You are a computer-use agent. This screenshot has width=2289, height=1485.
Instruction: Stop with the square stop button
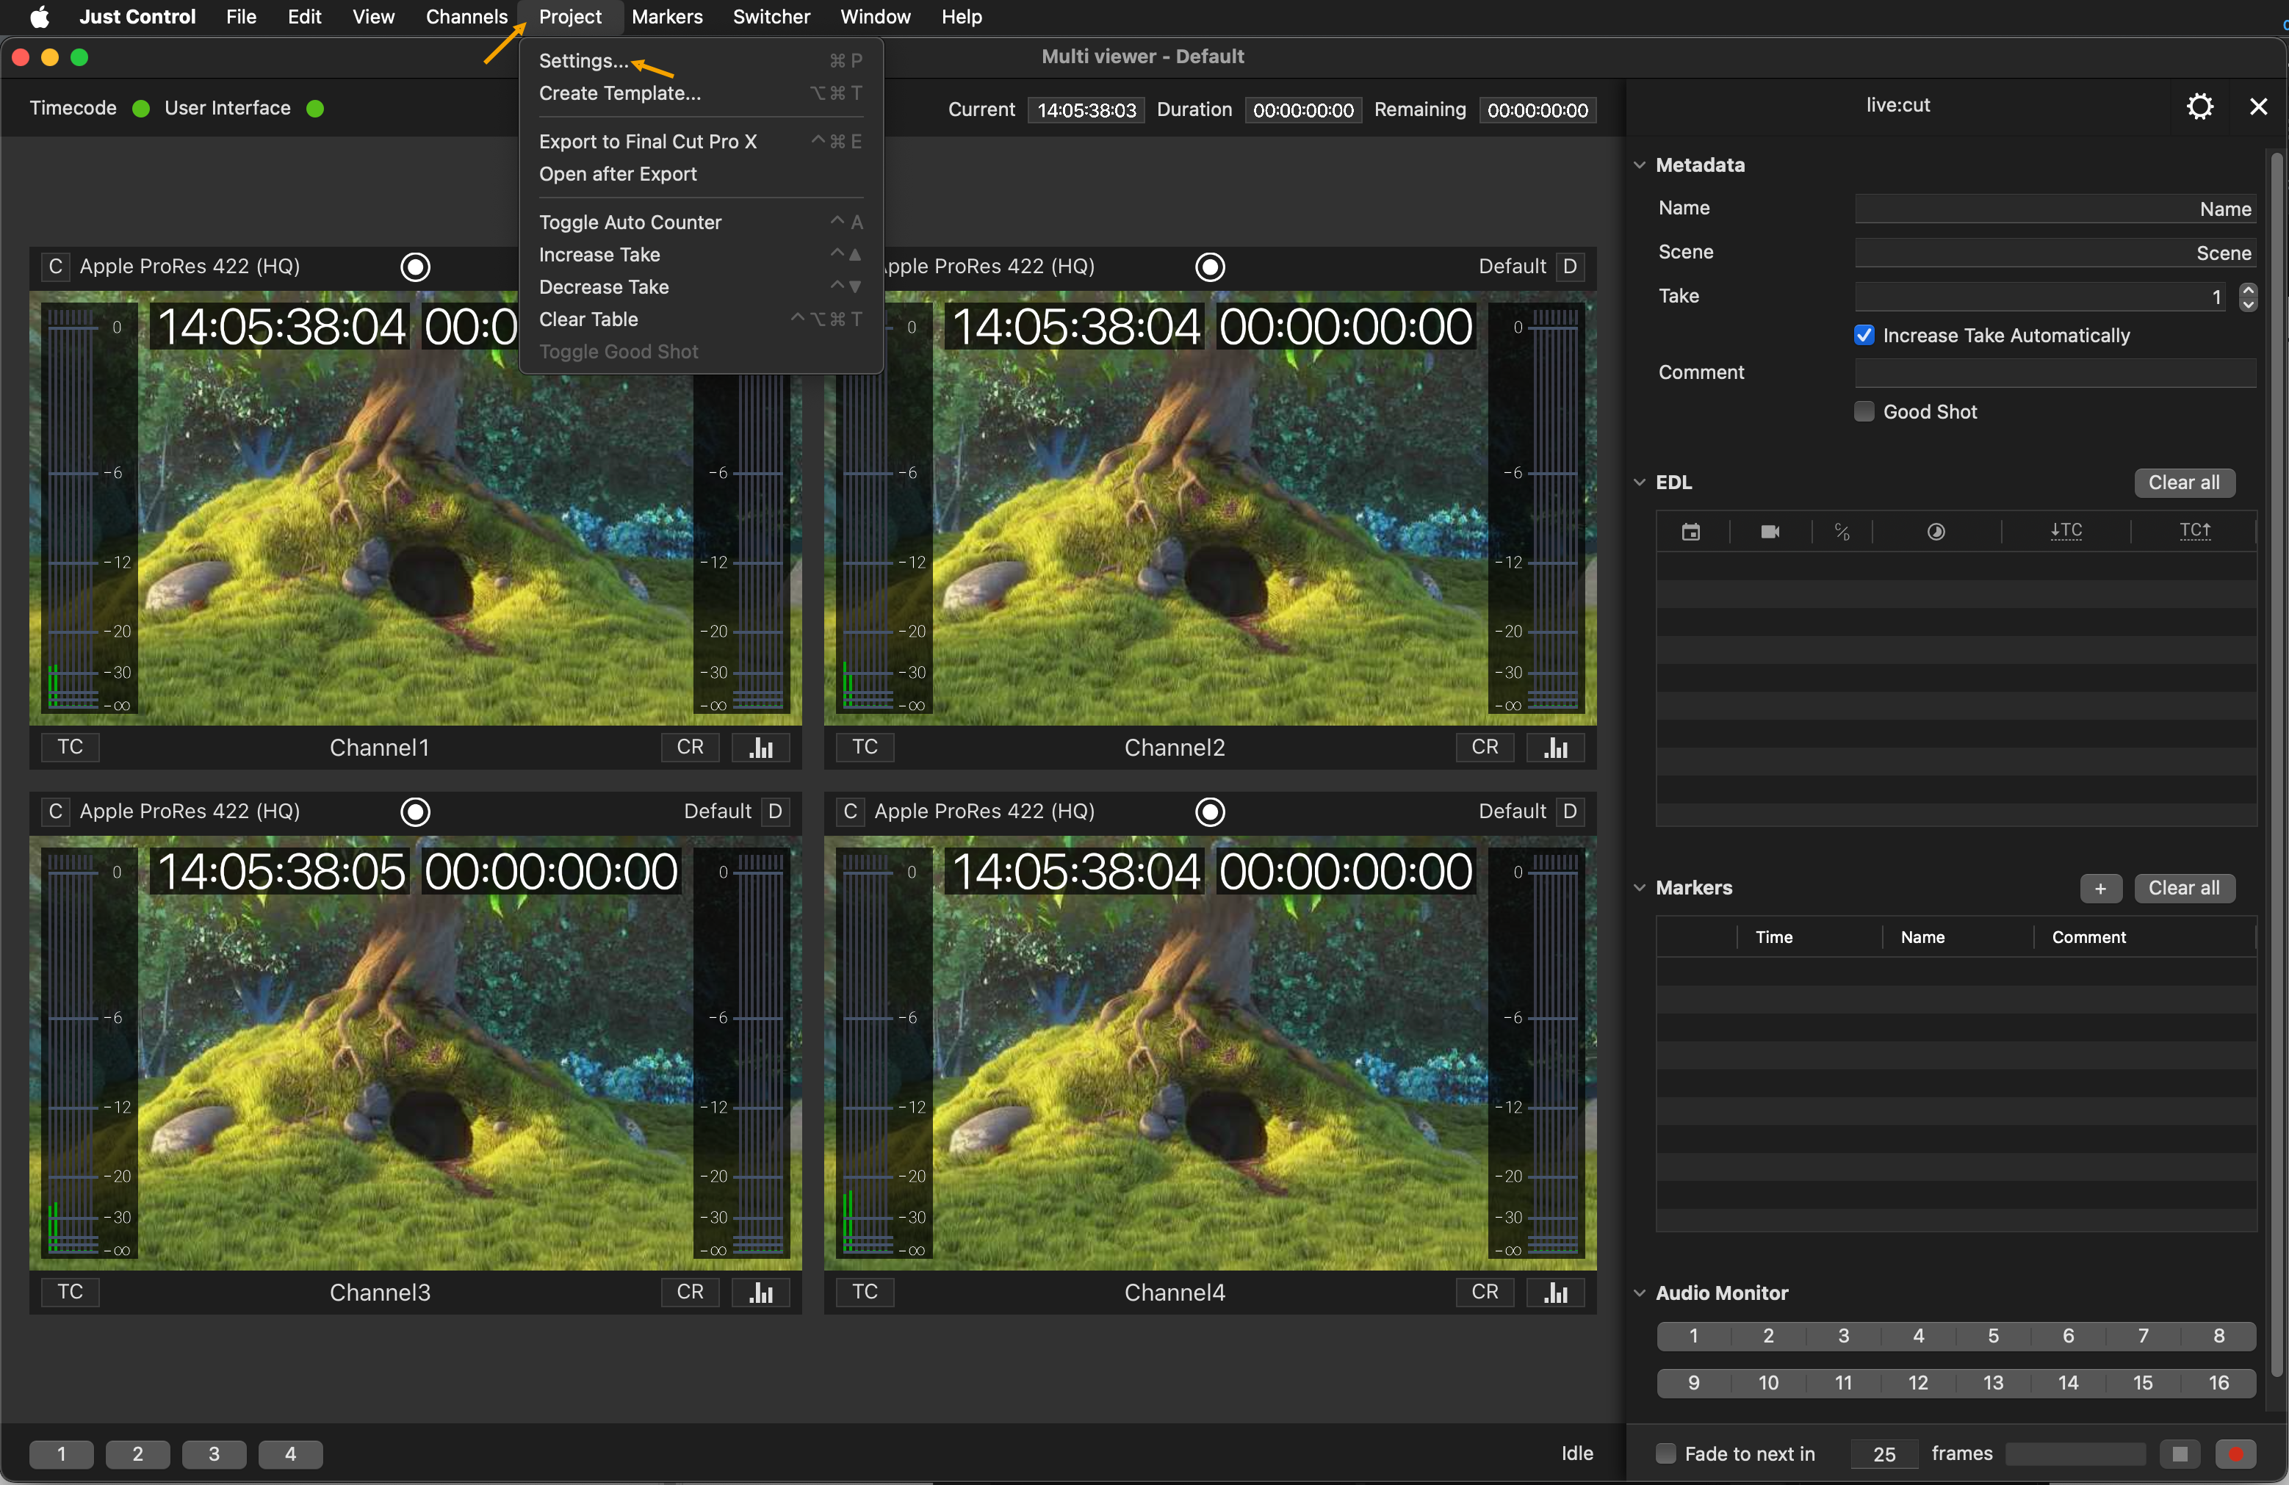[2180, 1454]
